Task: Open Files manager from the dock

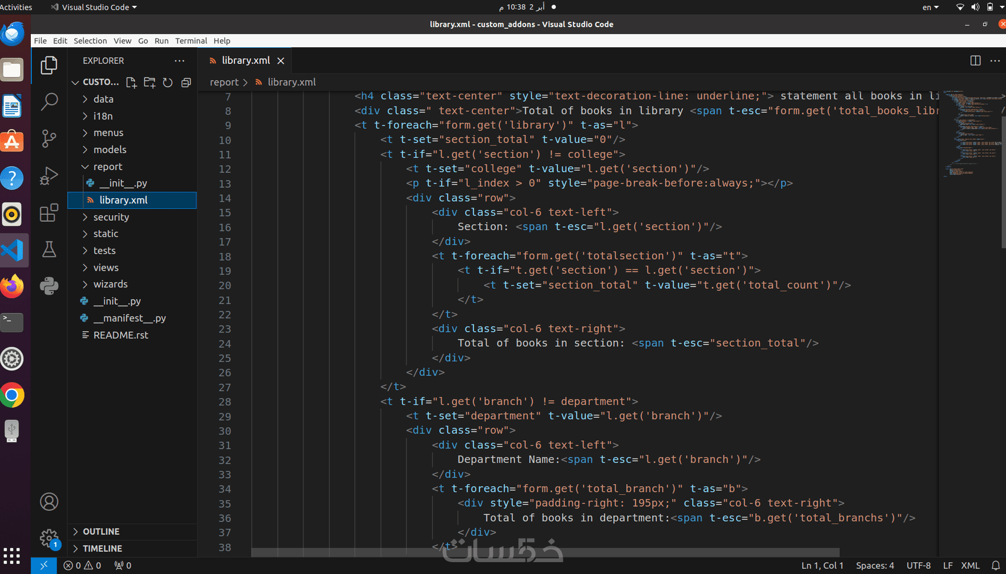Action: (x=12, y=70)
